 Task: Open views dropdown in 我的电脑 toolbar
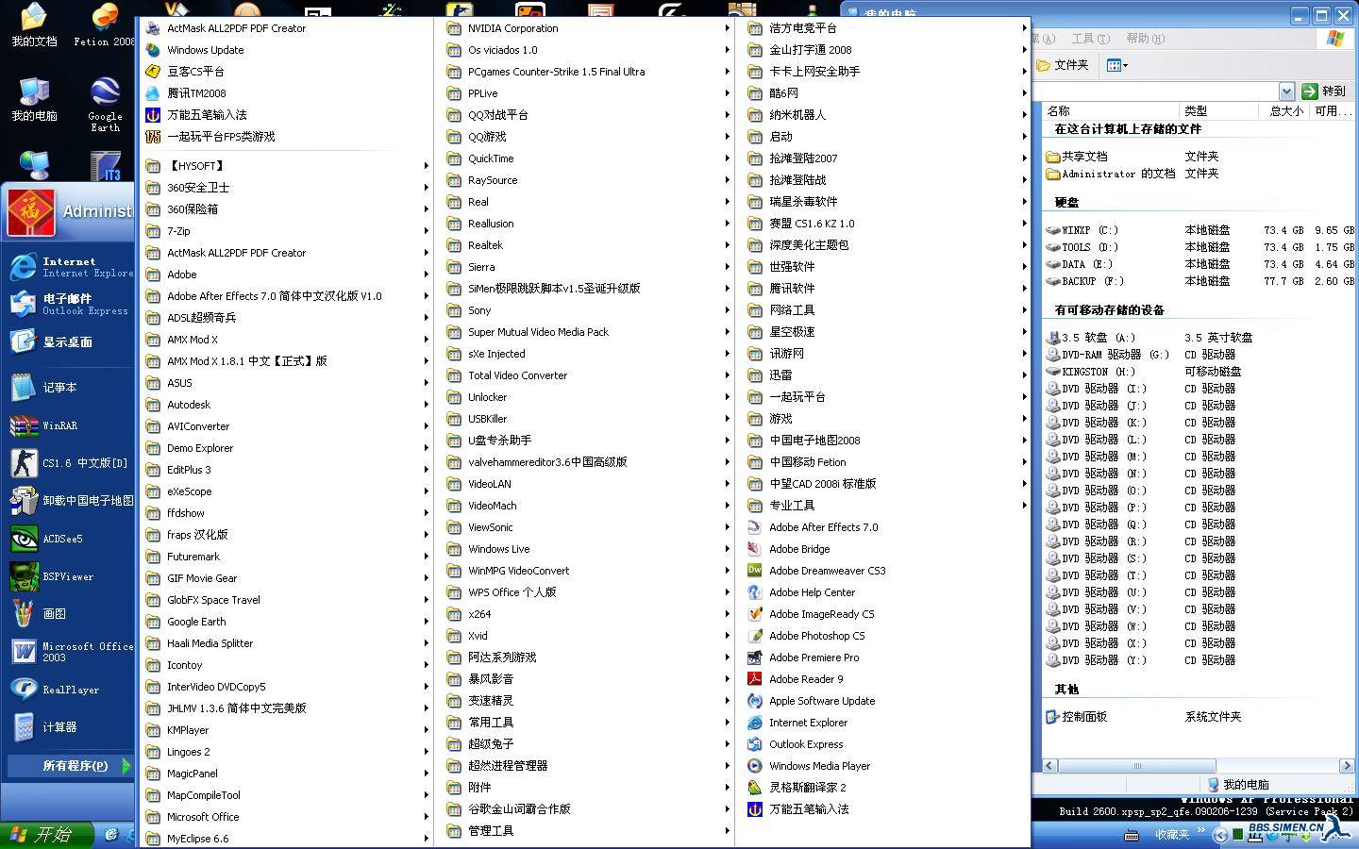coord(1116,65)
